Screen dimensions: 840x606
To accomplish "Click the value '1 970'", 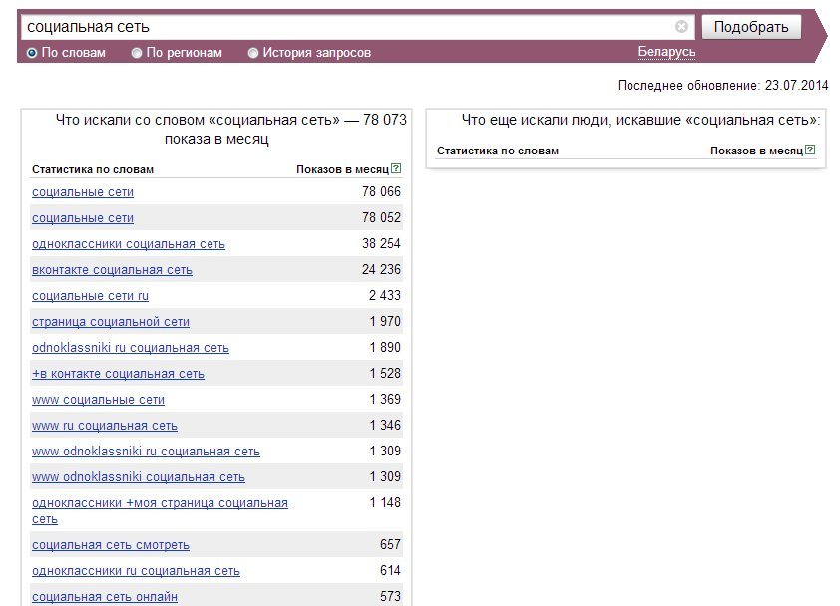I will (x=385, y=321).
